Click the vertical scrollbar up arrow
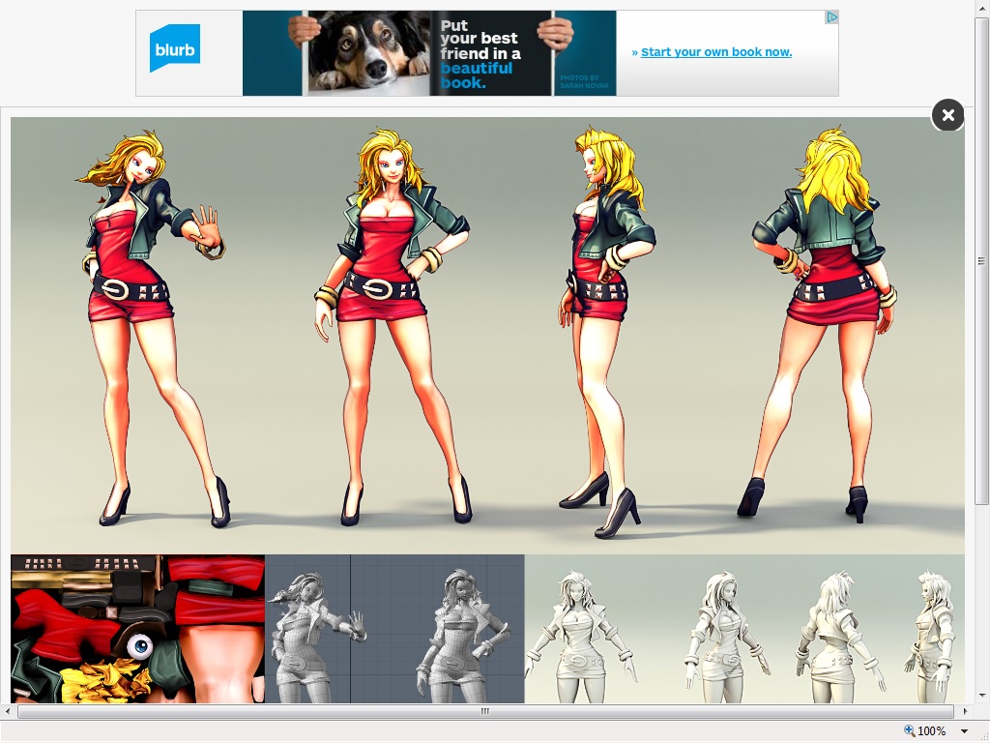This screenshot has width=990, height=743. point(981,8)
